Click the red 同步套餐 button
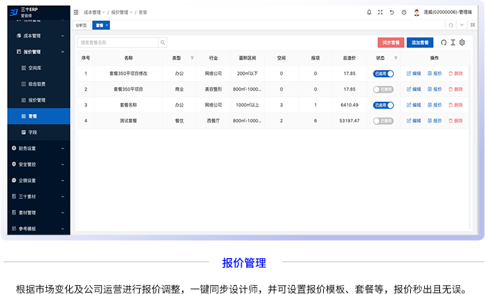This screenshot has height=294, width=485. [x=390, y=42]
